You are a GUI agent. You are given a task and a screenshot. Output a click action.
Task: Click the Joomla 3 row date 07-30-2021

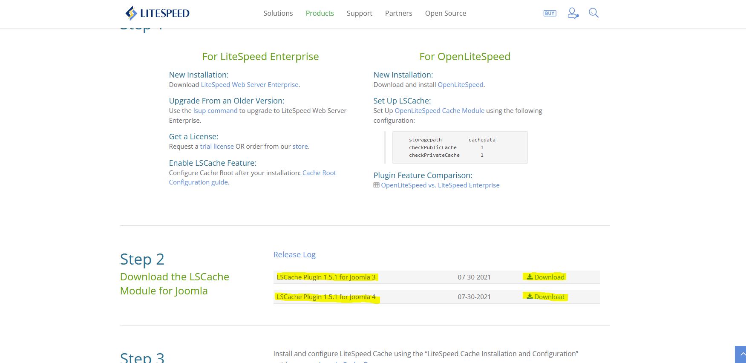[474, 277]
